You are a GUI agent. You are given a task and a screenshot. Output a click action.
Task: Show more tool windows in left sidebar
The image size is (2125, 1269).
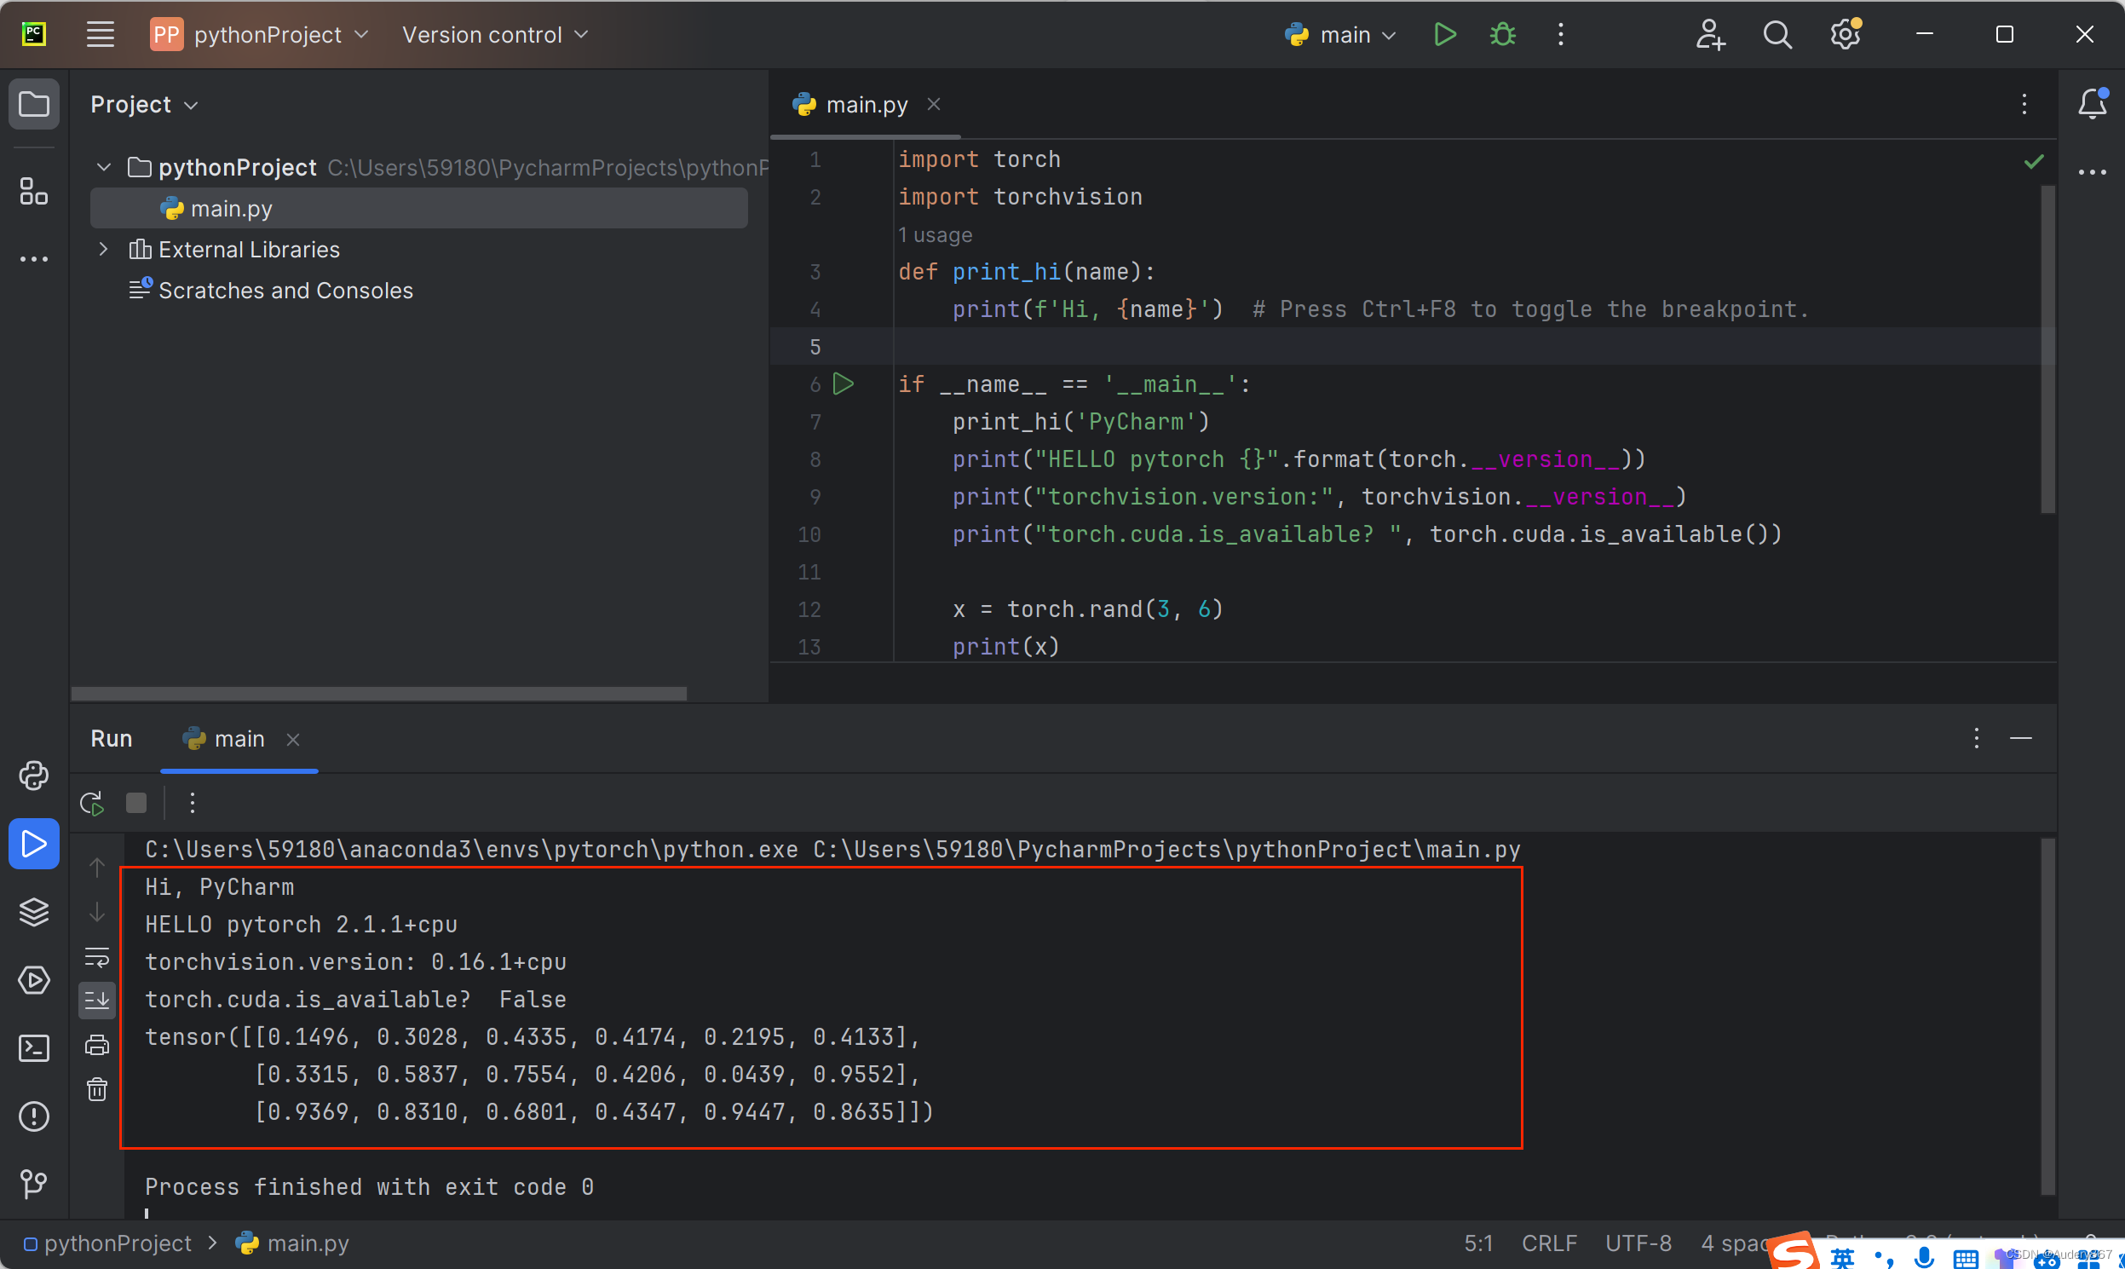(x=34, y=259)
